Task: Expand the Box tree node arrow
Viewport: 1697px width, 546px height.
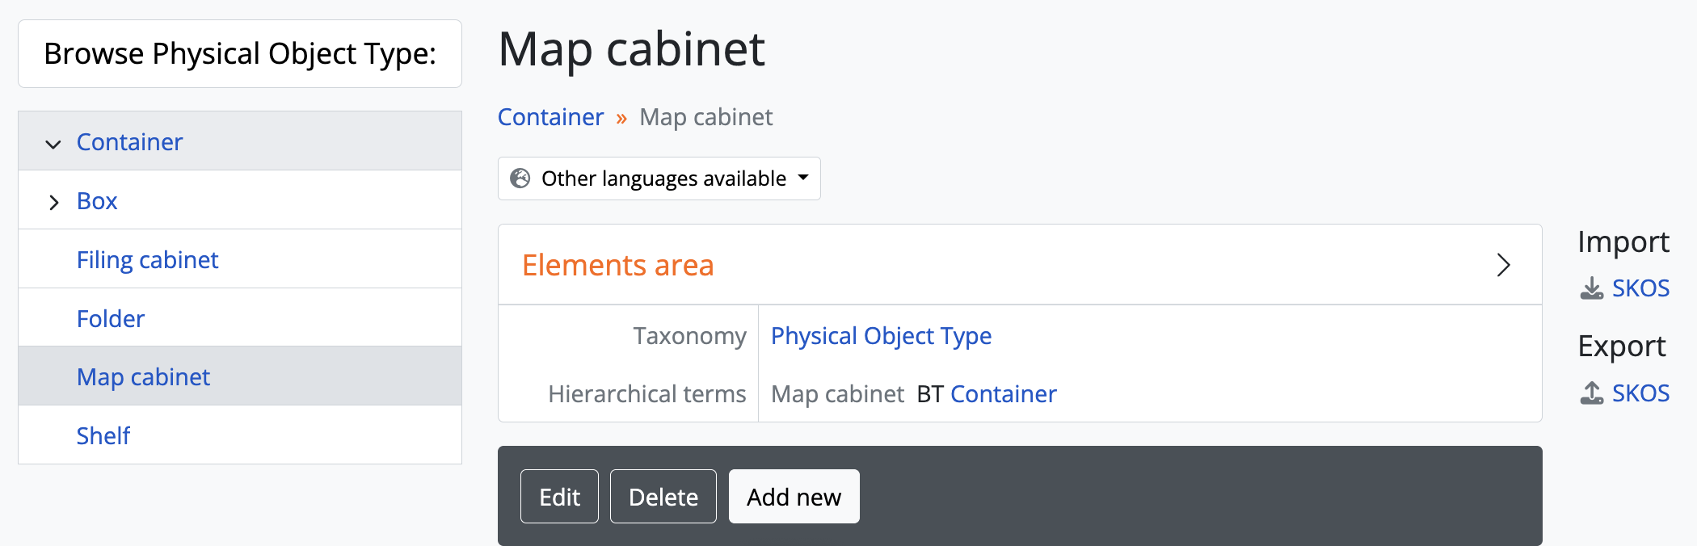Action: 53,202
